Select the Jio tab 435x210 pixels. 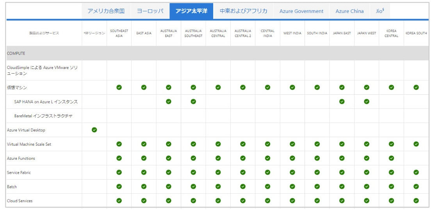(380, 11)
